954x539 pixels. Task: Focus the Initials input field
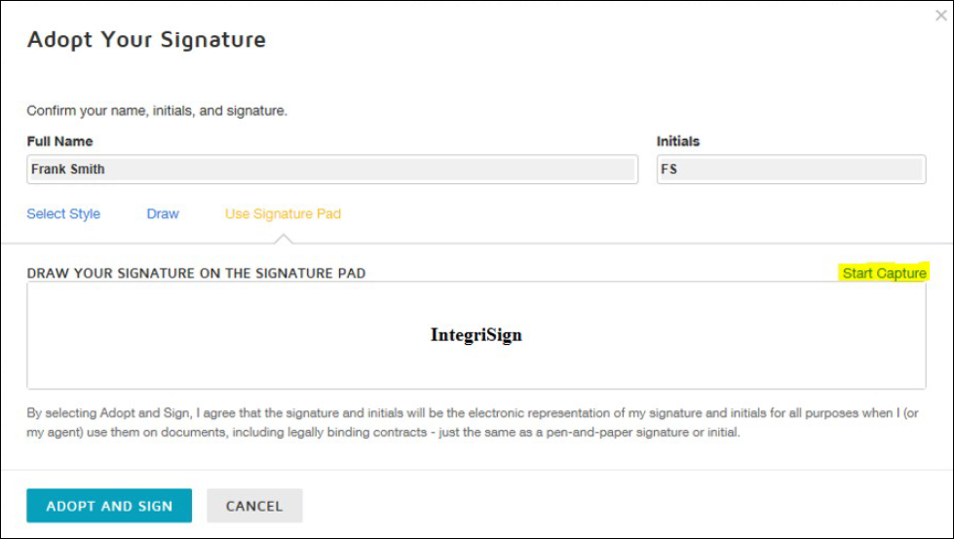coord(790,170)
